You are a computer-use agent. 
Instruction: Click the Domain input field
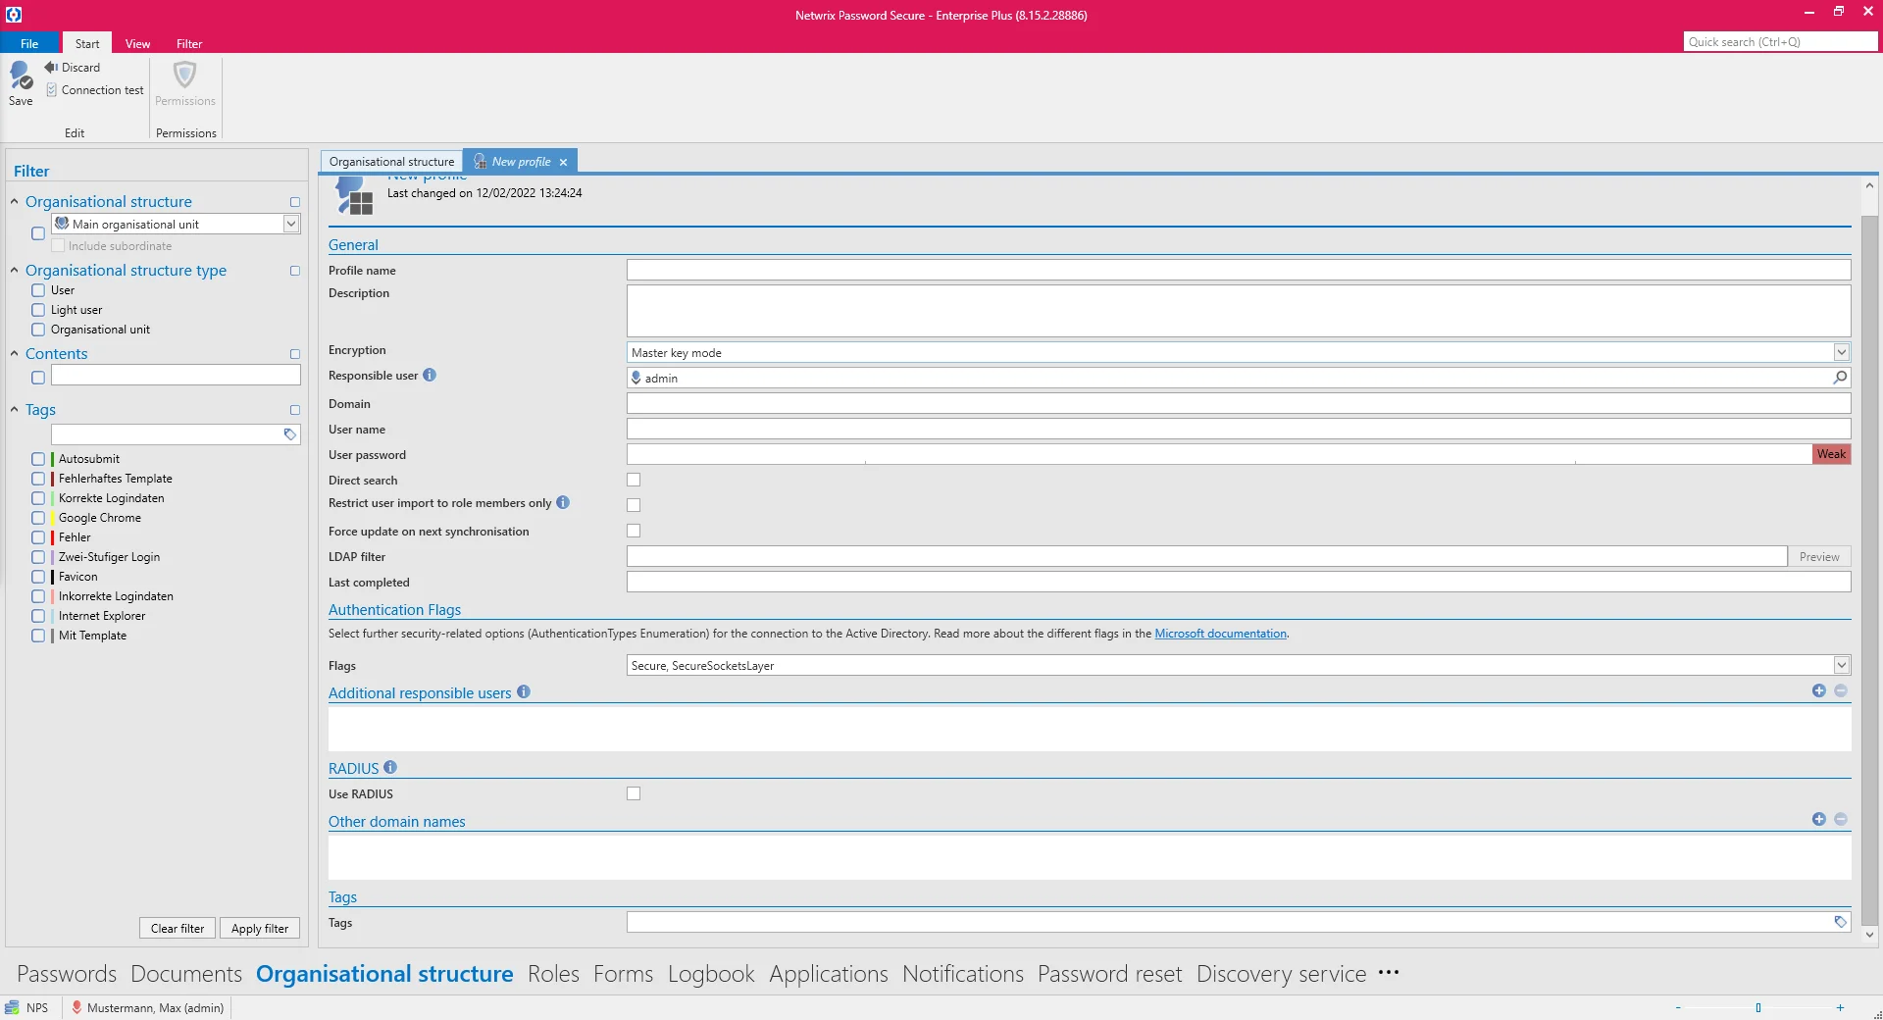click(x=1239, y=403)
